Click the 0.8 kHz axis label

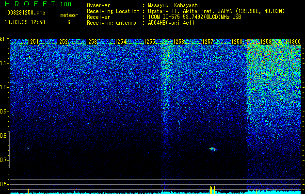pyautogui.click(x=4, y=136)
